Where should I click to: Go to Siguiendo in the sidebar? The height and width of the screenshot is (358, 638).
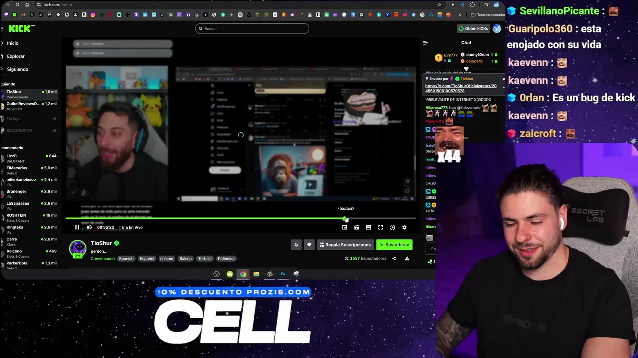click(18, 69)
